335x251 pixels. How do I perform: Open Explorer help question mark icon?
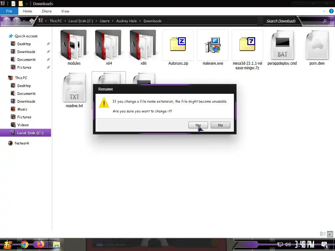pyautogui.click(x=331, y=11)
